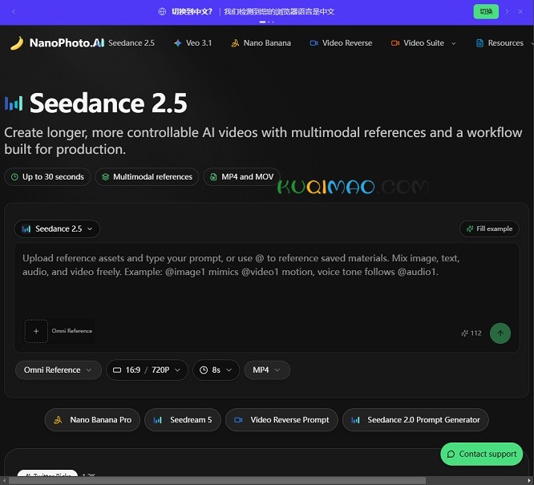Screen dimensions: 534x485
Task: Submit prompt with green arrow button
Action: (500, 333)
